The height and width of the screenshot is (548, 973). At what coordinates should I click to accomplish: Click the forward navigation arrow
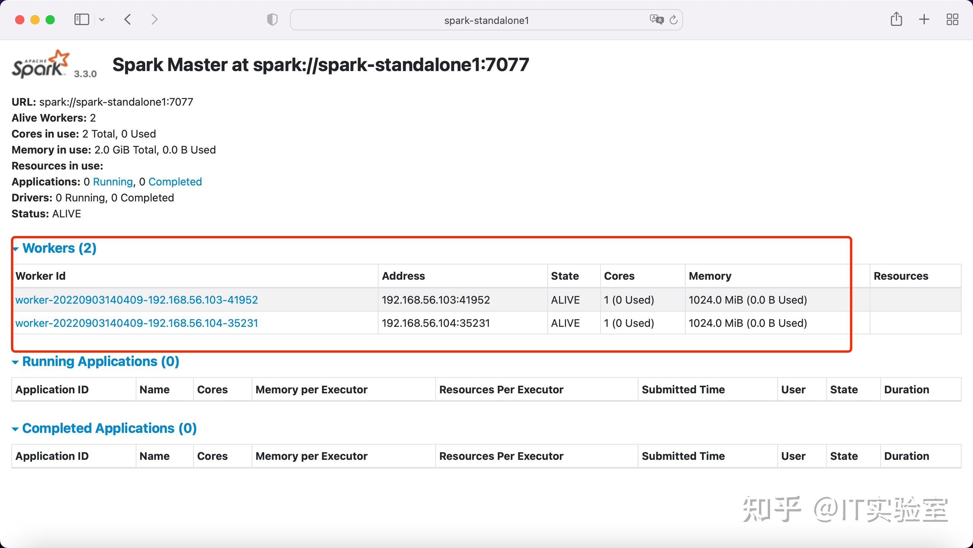[x=154, y=19]
